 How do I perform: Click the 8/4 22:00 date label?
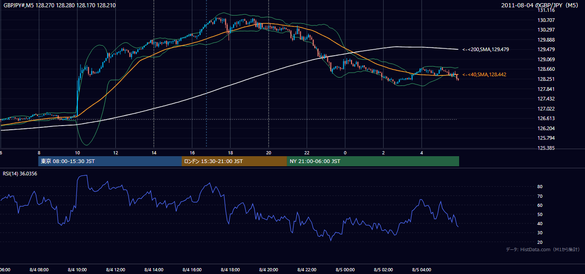(x=307, y=269)
